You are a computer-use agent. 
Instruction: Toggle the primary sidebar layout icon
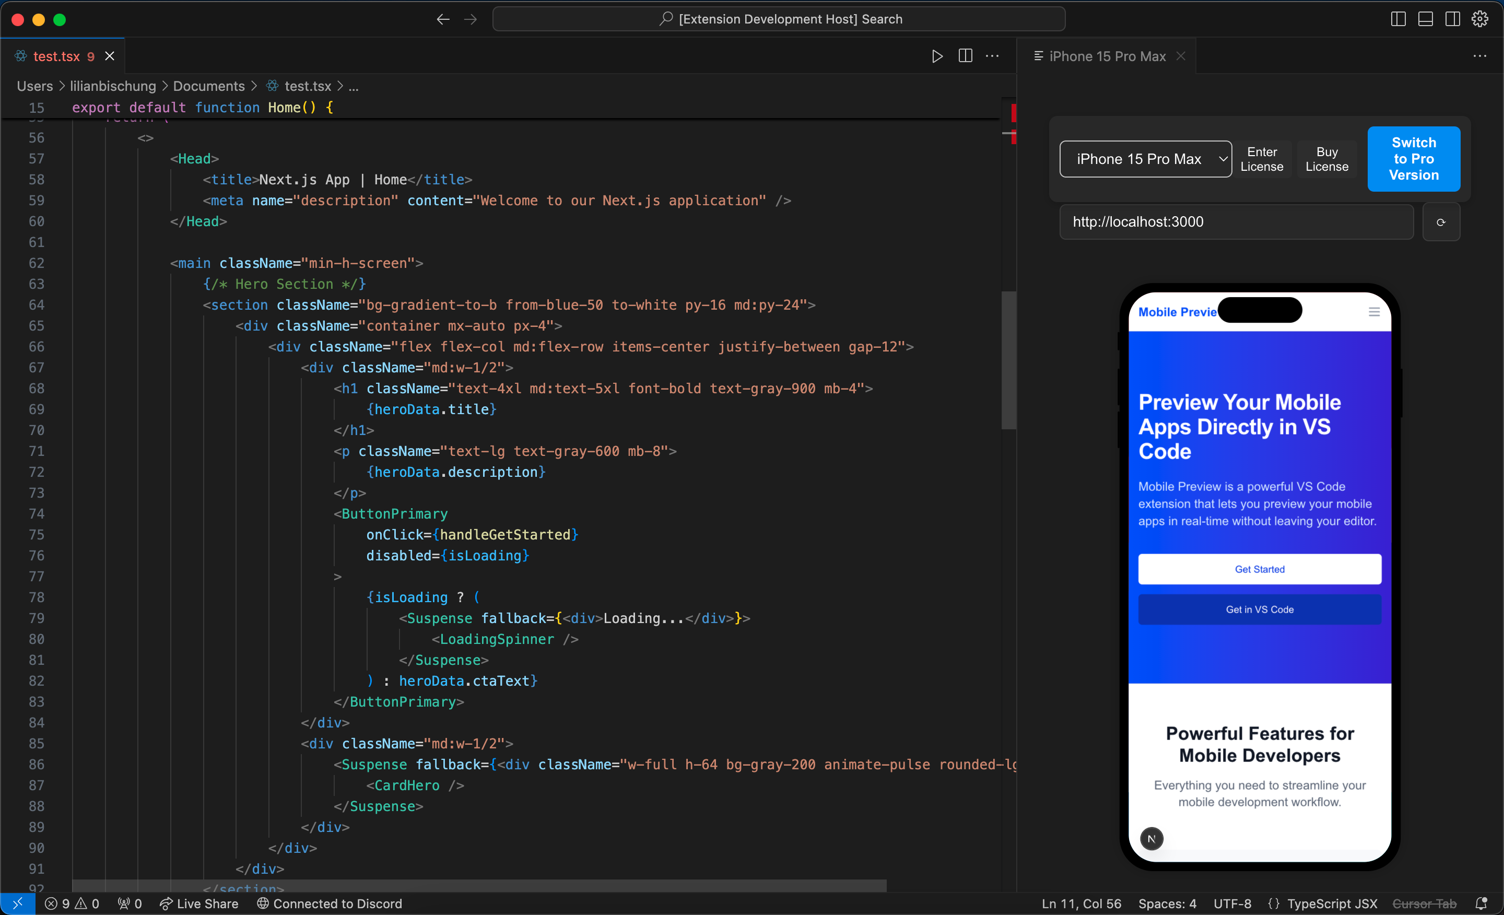[x=1398, y=19]
